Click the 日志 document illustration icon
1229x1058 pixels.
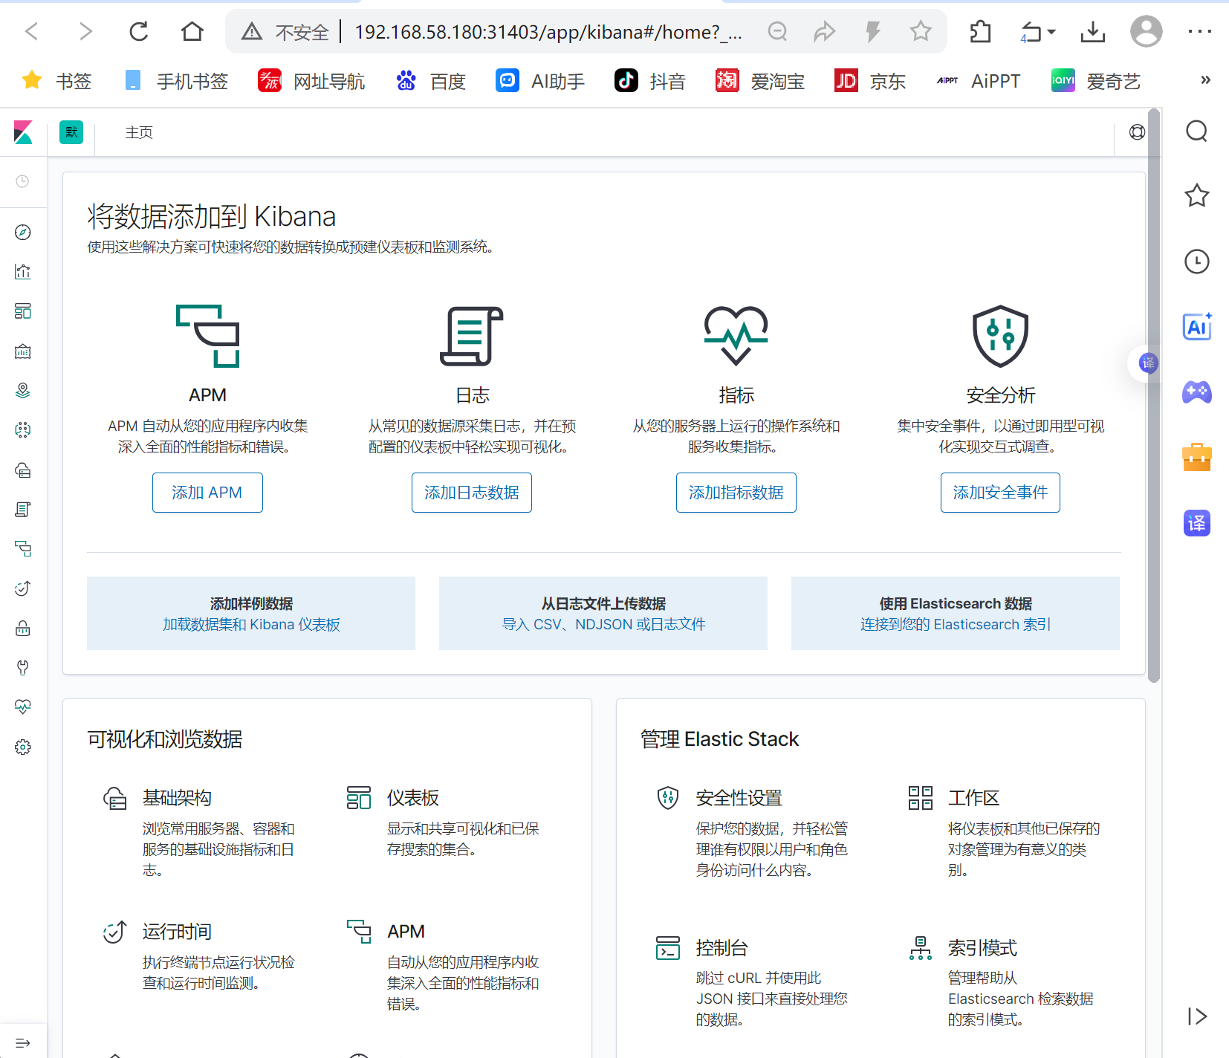(472, 336)
